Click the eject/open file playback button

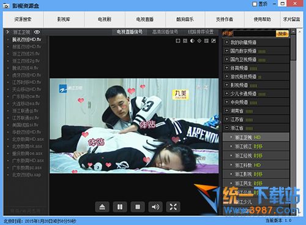coord(102,207)
